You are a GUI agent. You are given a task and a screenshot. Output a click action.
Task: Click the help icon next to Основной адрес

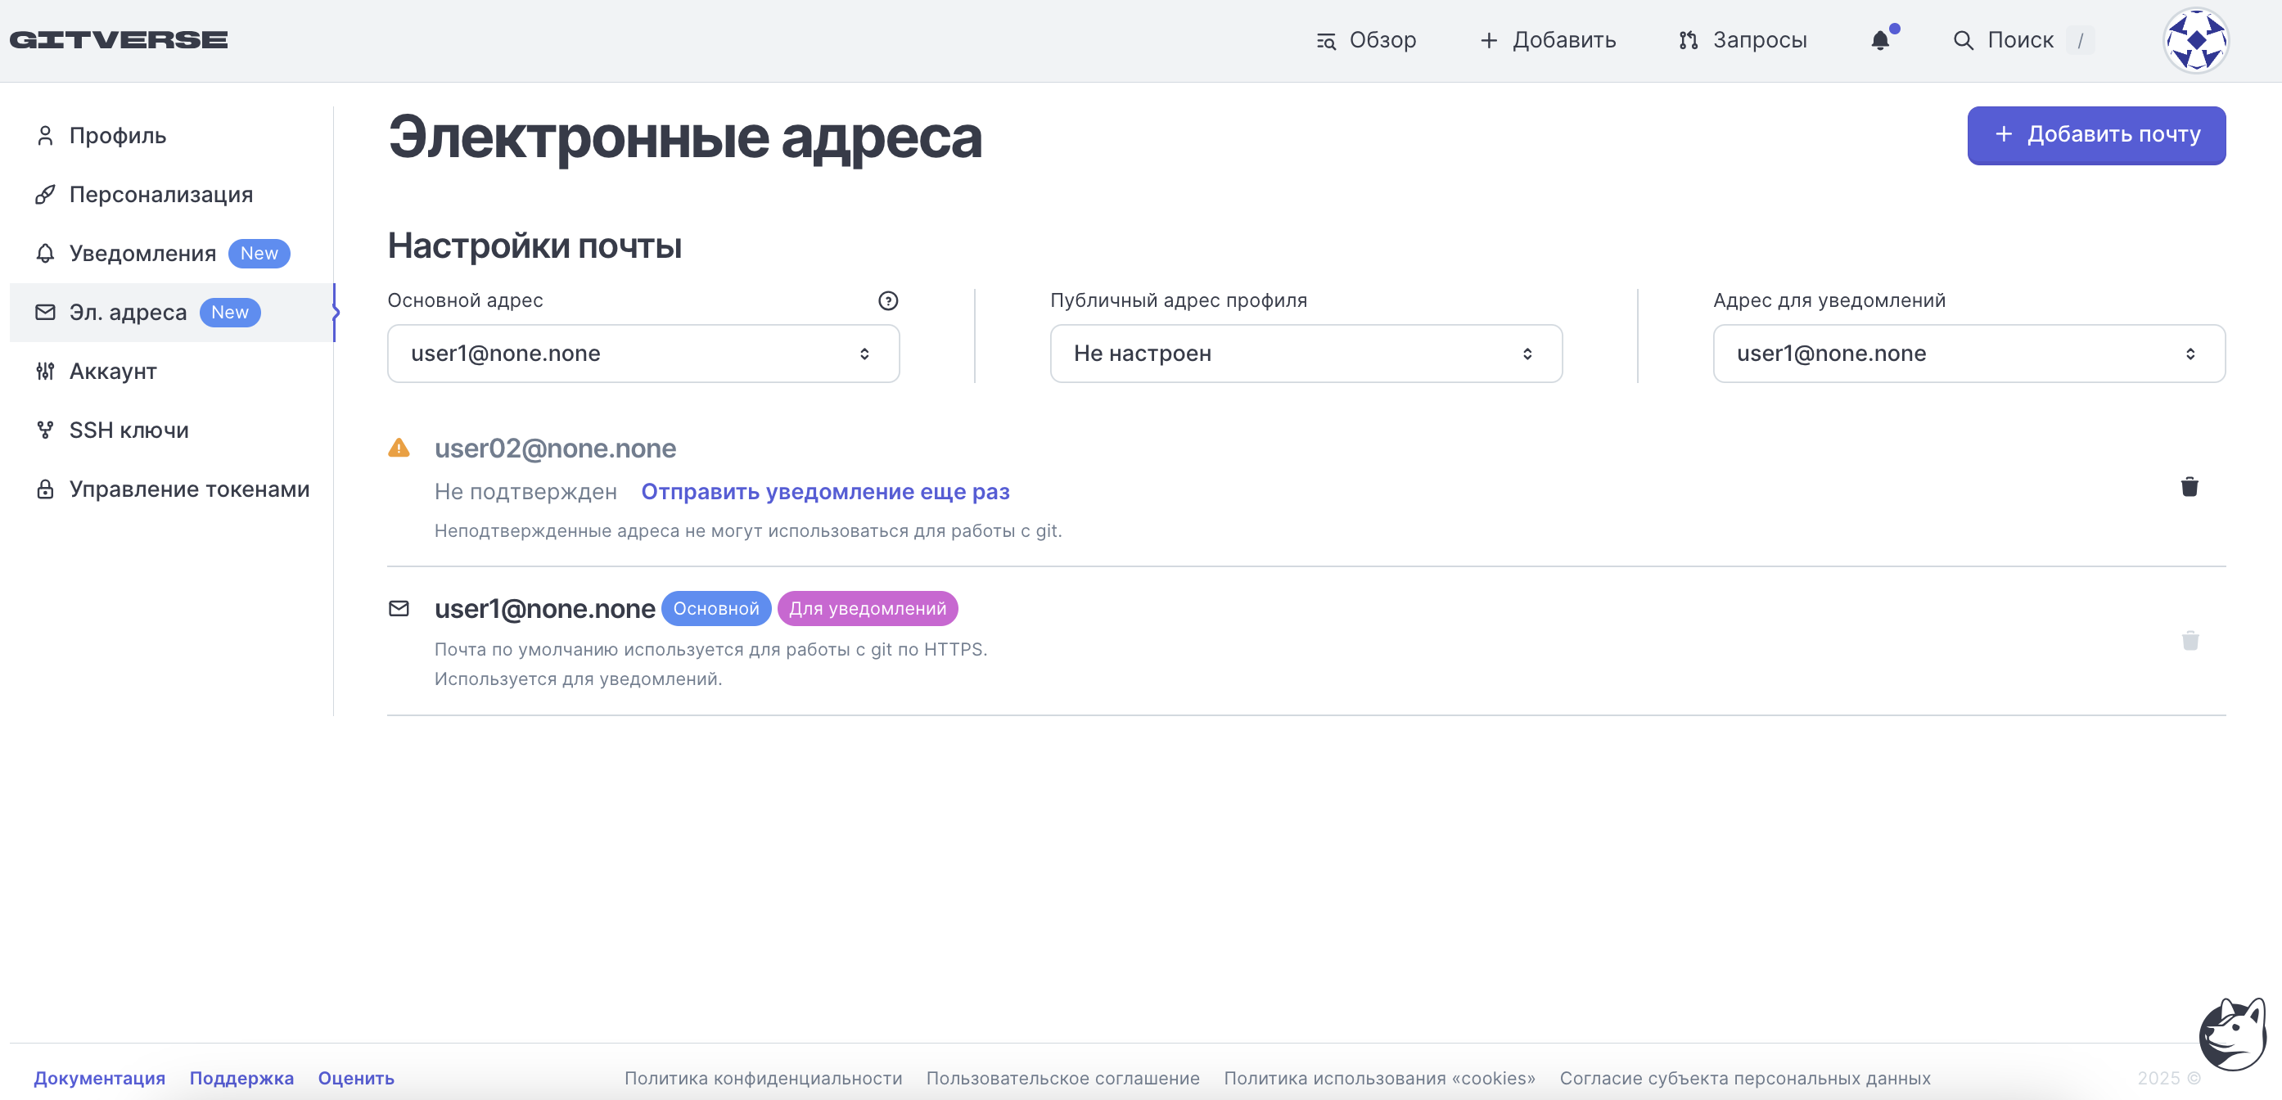click(887, 300)
